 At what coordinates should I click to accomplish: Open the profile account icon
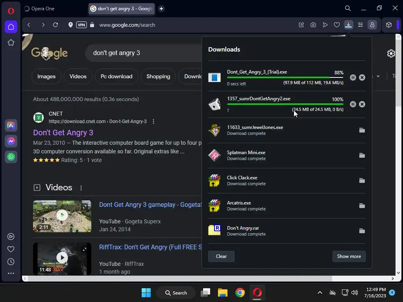tap(372, 25)
